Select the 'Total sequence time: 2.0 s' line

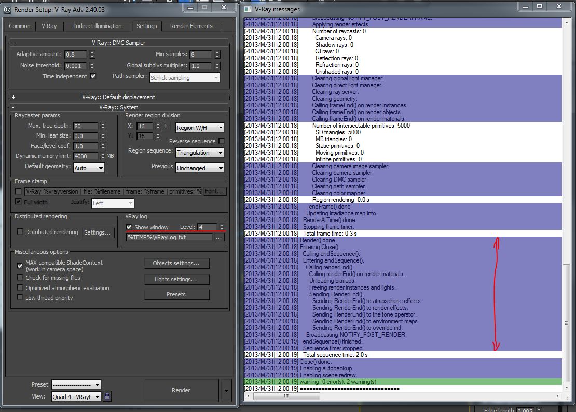[403, 355]
